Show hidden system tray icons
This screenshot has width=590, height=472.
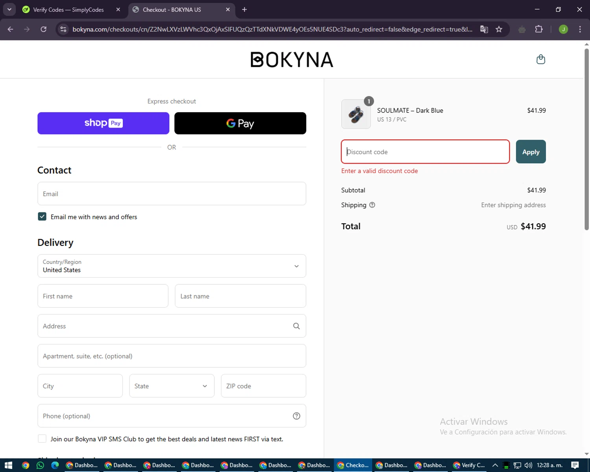495,465
